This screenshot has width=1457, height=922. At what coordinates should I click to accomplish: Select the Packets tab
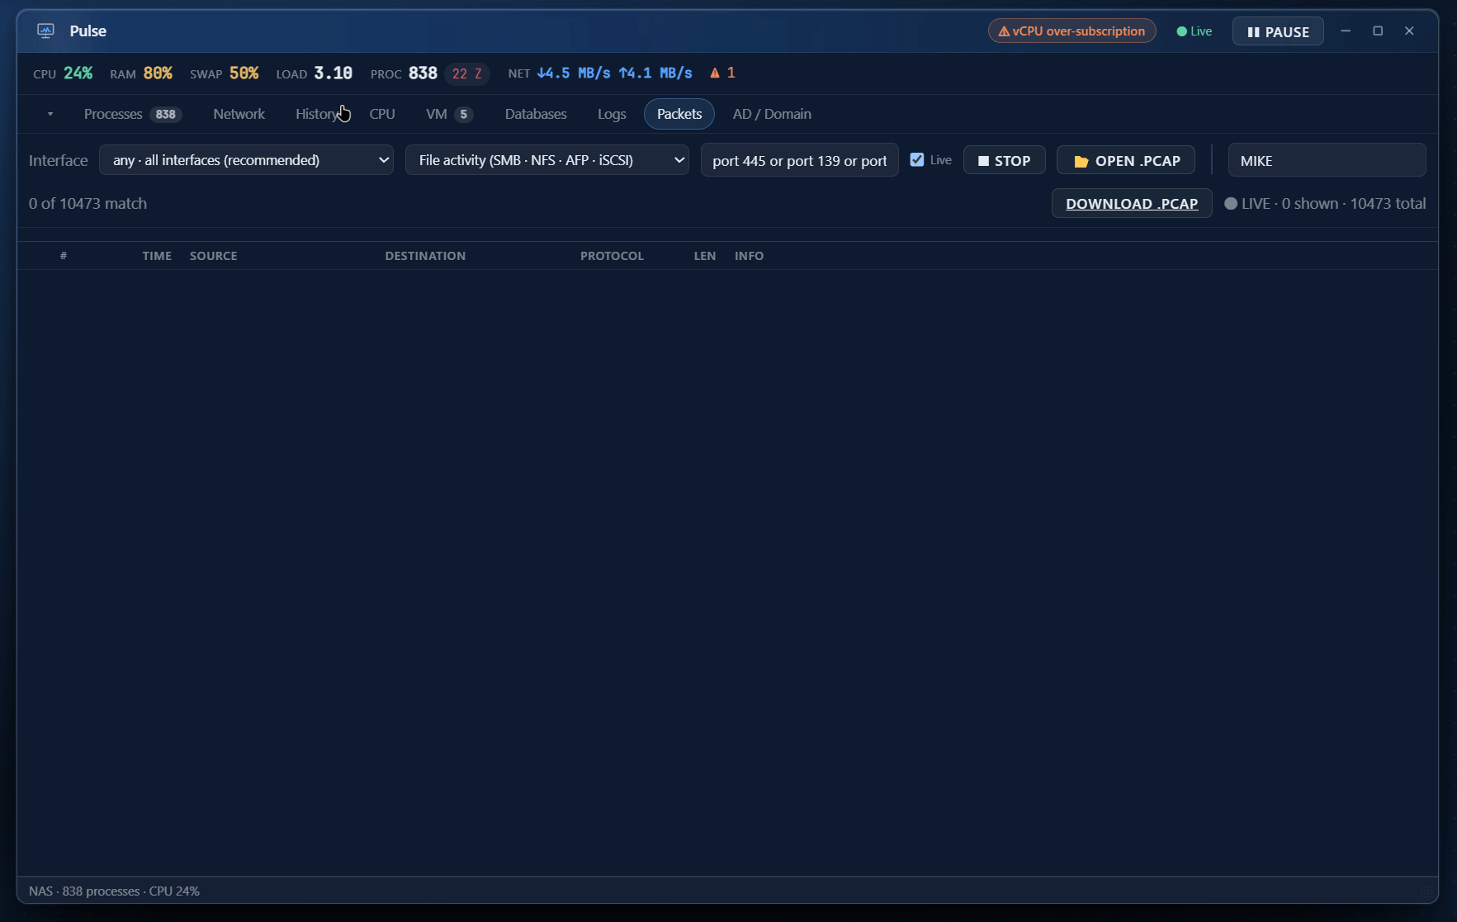(679, 114)
